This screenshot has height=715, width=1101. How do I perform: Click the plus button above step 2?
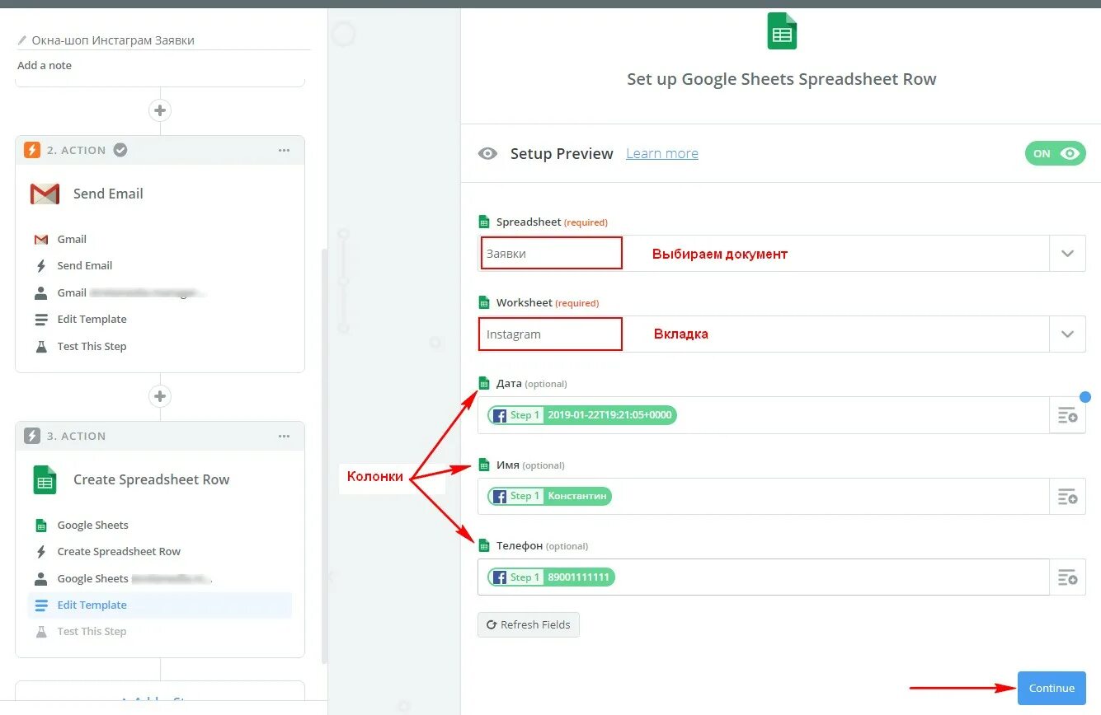(x=160, y=110)
